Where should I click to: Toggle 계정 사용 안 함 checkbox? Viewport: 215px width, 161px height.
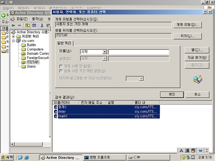61,66
